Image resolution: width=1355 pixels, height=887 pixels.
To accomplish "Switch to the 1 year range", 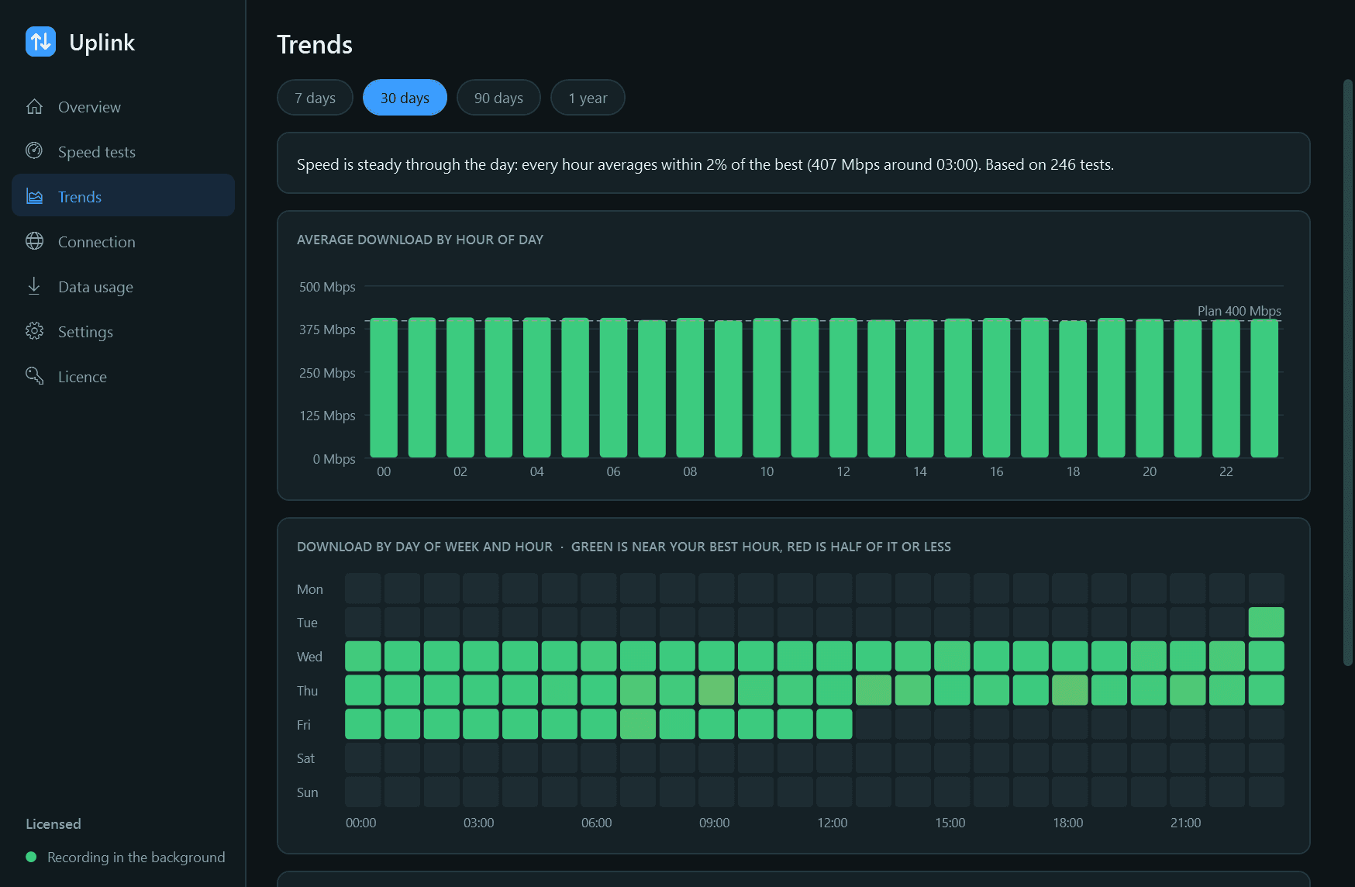I will 588,98.
